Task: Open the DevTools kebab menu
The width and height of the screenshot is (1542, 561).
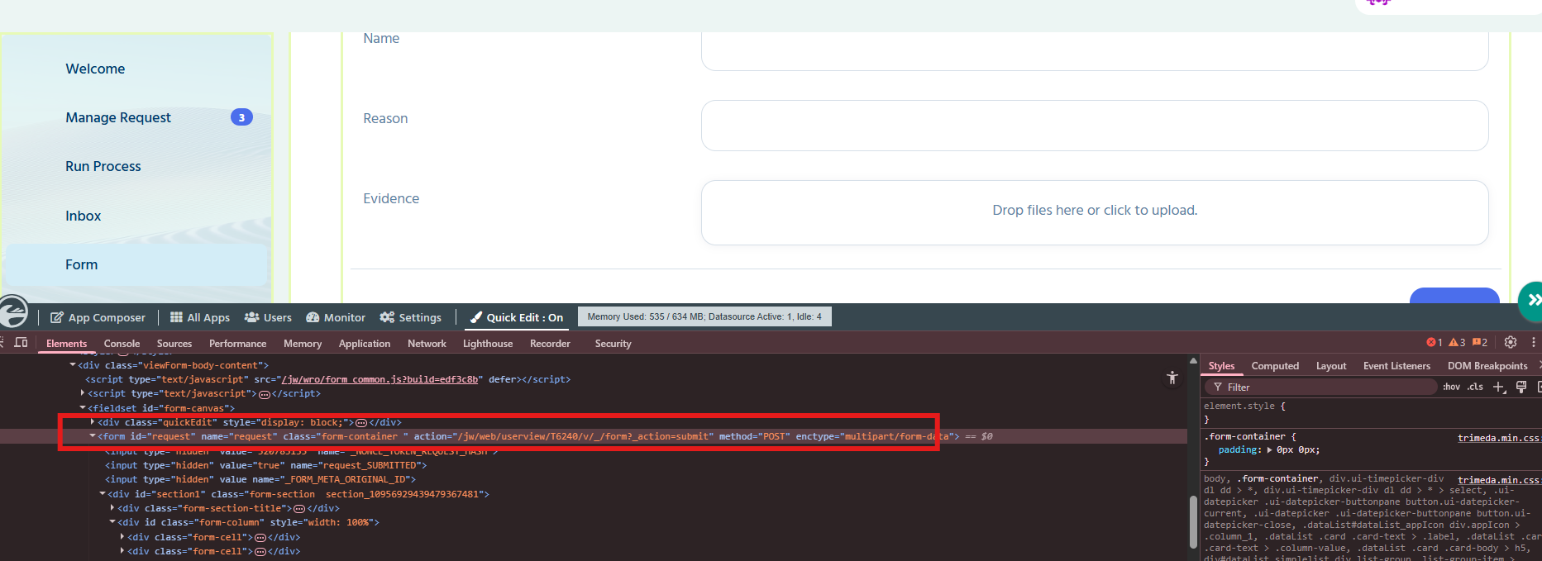Action: coord(1534,342)
